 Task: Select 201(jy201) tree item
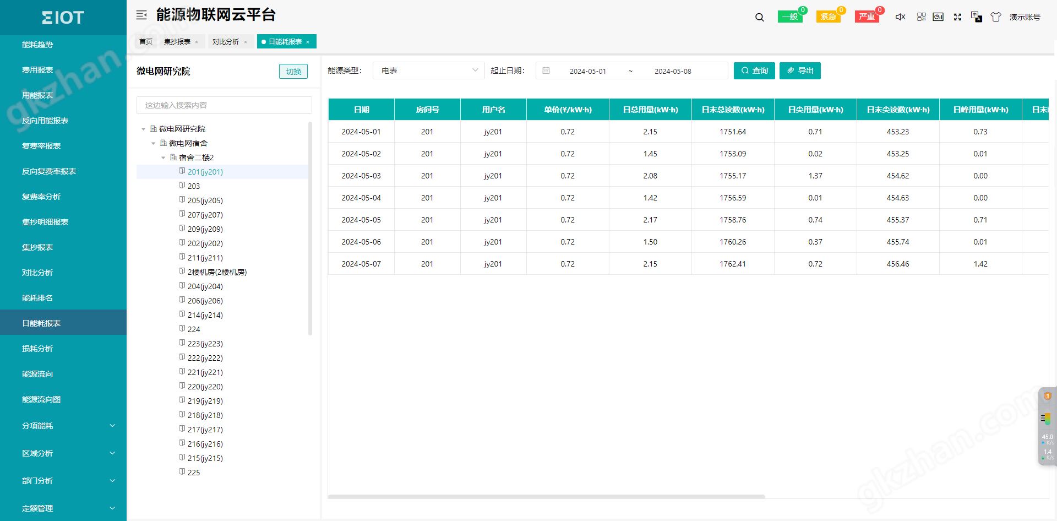205,172
